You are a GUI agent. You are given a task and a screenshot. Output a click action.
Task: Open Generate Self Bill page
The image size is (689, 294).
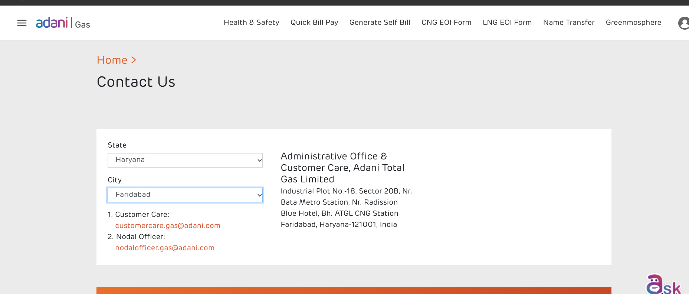click(380, 23)
